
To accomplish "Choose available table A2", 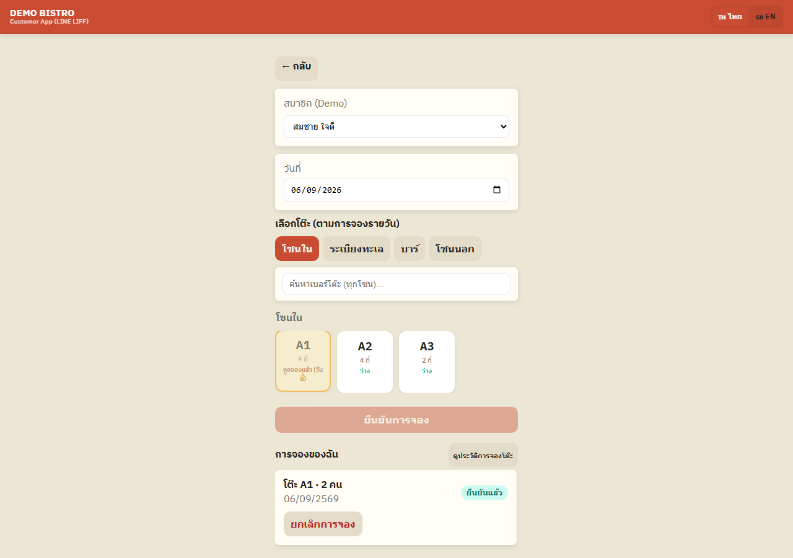I will 365,362.
